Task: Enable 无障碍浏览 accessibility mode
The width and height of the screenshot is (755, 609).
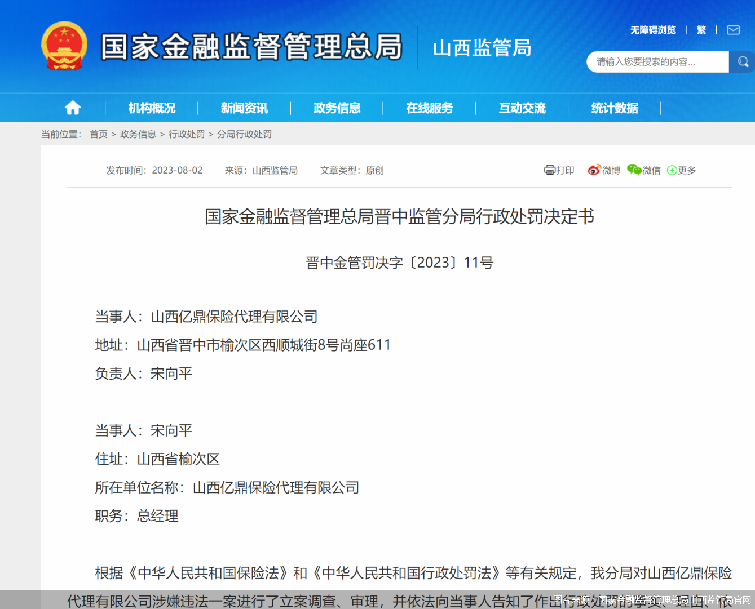Action: [652, 30]
